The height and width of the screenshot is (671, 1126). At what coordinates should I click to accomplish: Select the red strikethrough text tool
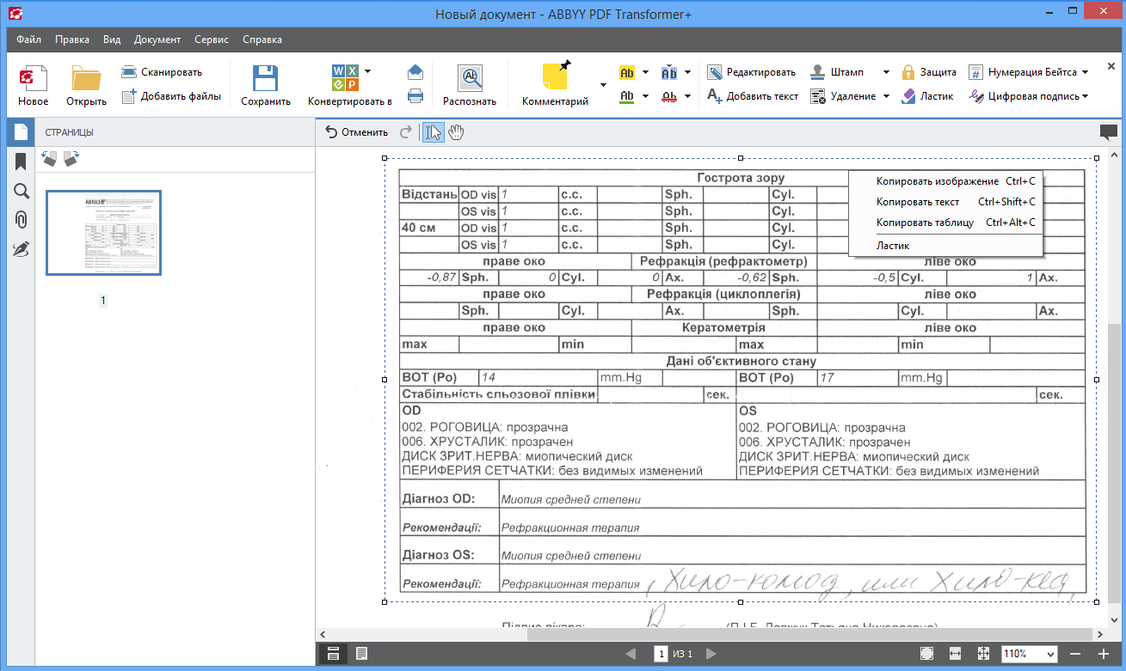coord(669,96)
